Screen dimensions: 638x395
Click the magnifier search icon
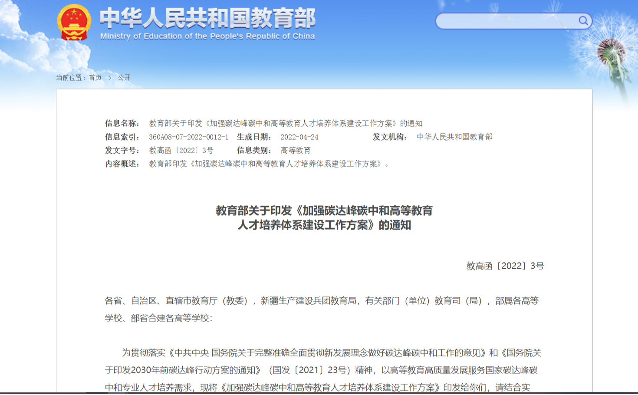click(x=583, y=20)
